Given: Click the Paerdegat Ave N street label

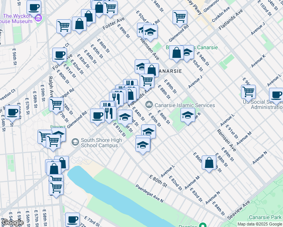Looking at the screenshot, I should (x=149, y=193).
